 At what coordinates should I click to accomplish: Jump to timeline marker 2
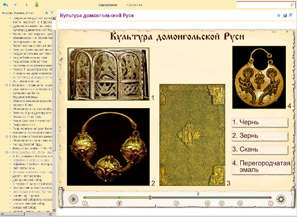click(119, 203)
